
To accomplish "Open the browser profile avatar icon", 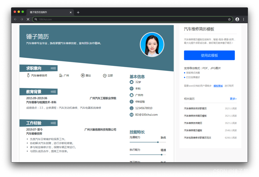I will pyautogui.click(x=237, y=19).
